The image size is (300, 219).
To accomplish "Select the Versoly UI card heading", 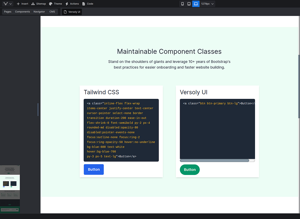I will pos(193,92).
